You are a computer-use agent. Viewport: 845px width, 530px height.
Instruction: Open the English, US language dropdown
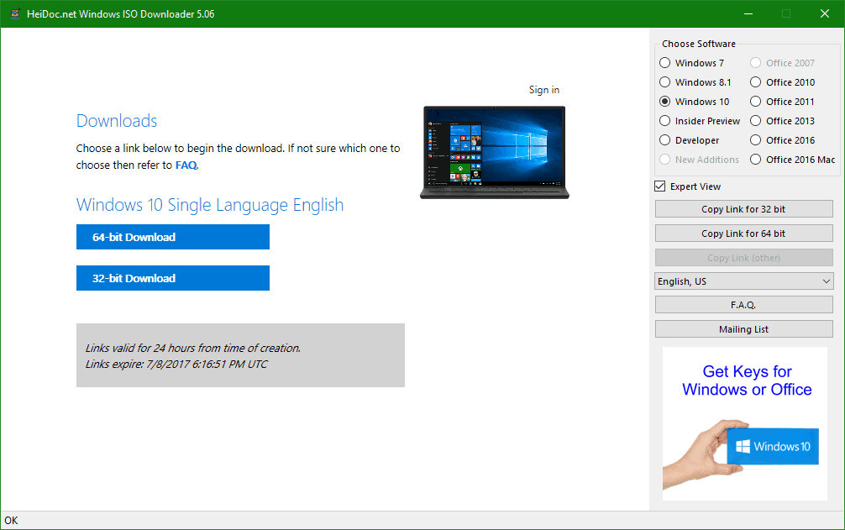[743, 281]
